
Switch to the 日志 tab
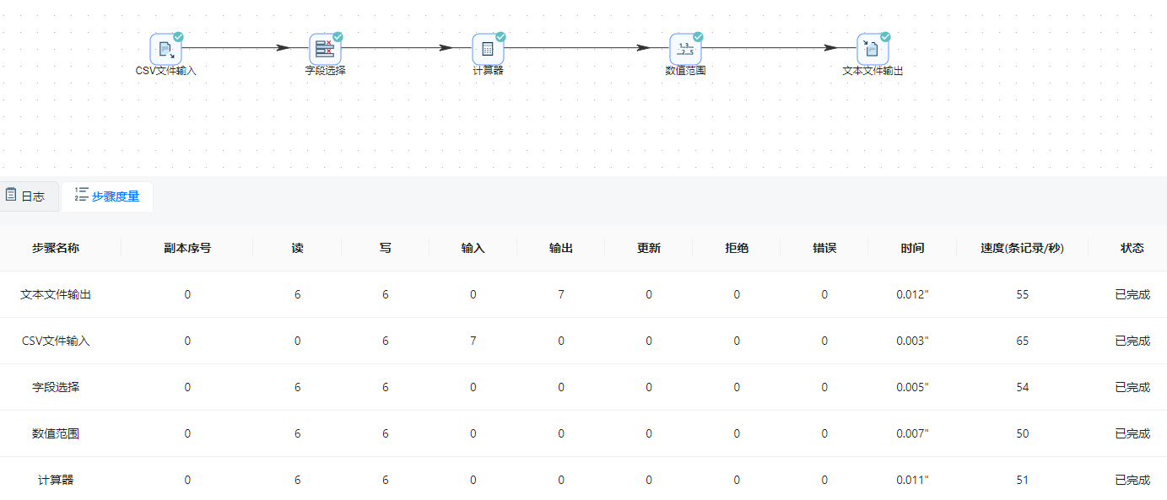pyautogui.click(x=30, y=196)
